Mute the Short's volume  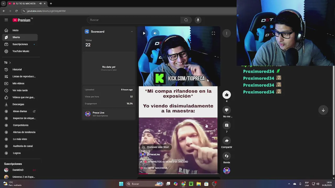click(x=155, y=33)
